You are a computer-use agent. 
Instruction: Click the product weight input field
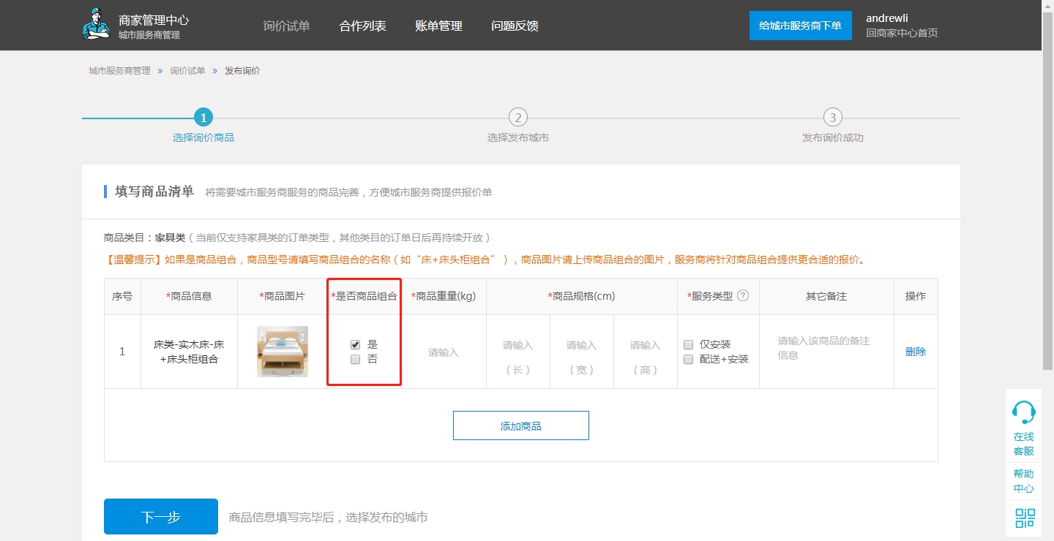(x=444, y=352)
